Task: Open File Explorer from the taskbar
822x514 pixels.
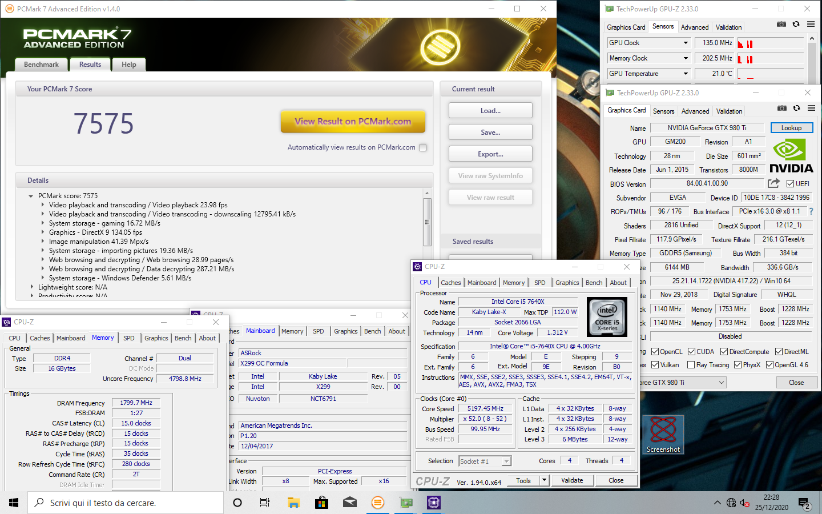Action: coord(293,503)
